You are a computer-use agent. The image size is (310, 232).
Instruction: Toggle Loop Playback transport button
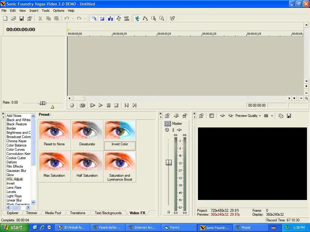point(82,105)
